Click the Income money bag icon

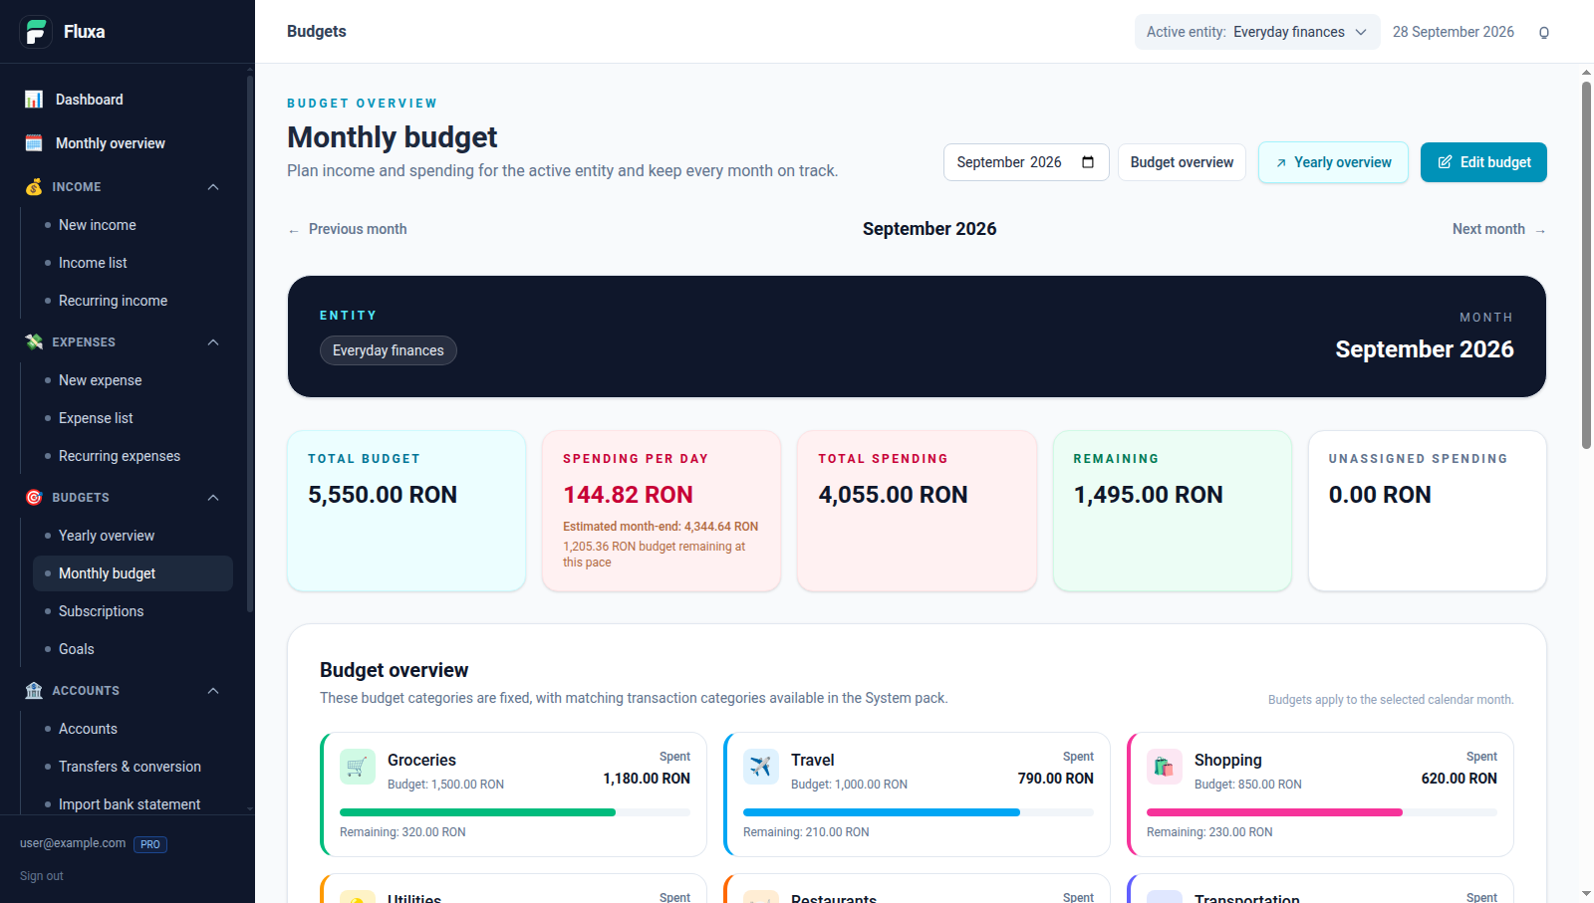[34, 187]
